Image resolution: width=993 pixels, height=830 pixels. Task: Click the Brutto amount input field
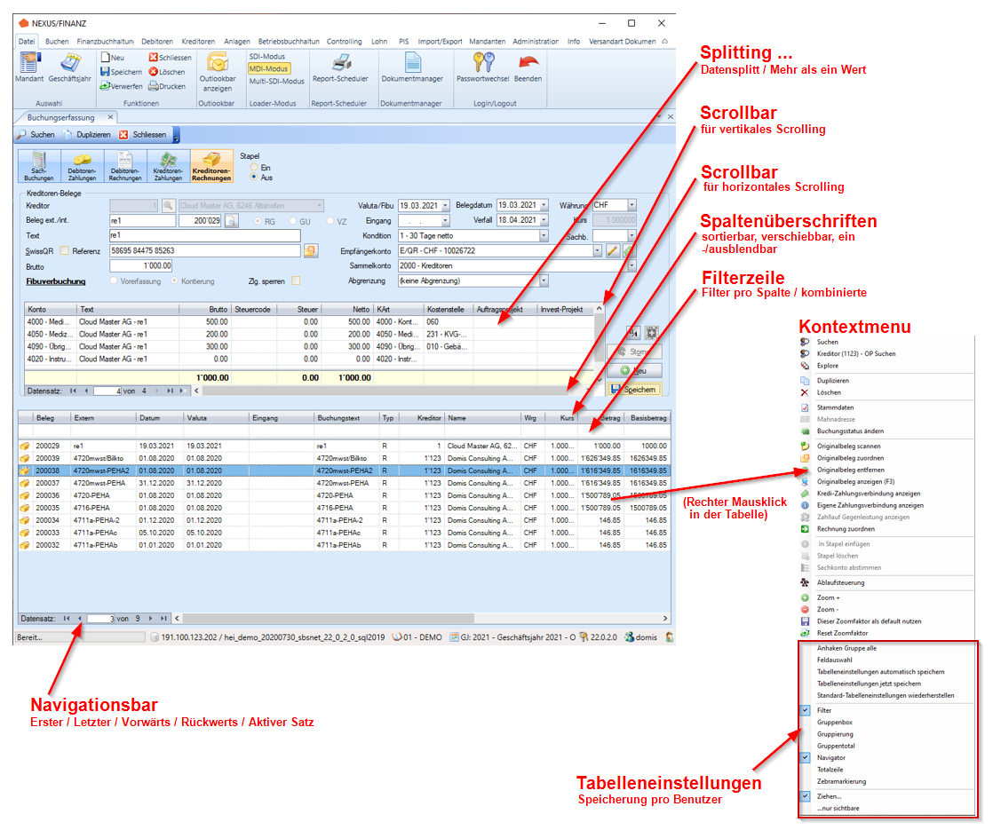[x=140, y=266]
